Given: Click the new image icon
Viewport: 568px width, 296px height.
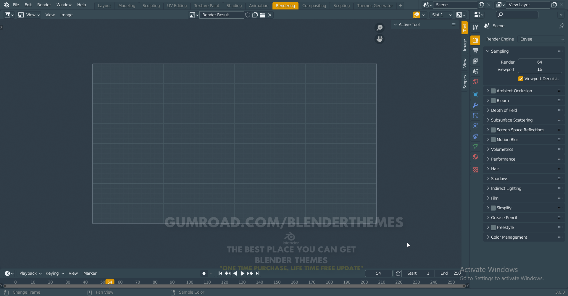Looking at the screenshot, I should click(255, 15).
